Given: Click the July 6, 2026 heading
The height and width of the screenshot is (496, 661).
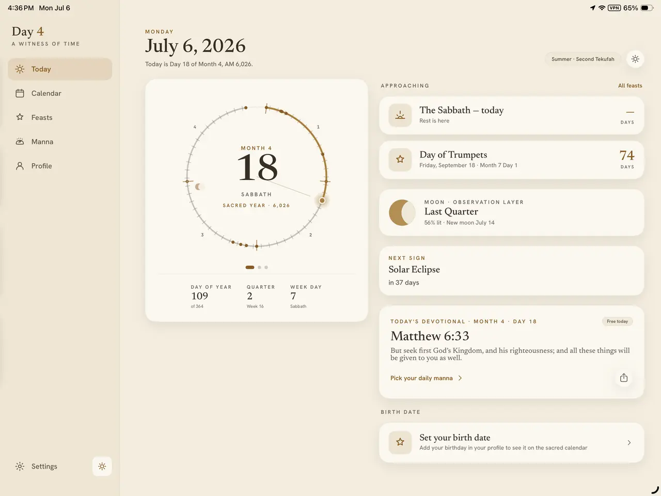Looking at the screenshot, I should (x=195, y=46).
